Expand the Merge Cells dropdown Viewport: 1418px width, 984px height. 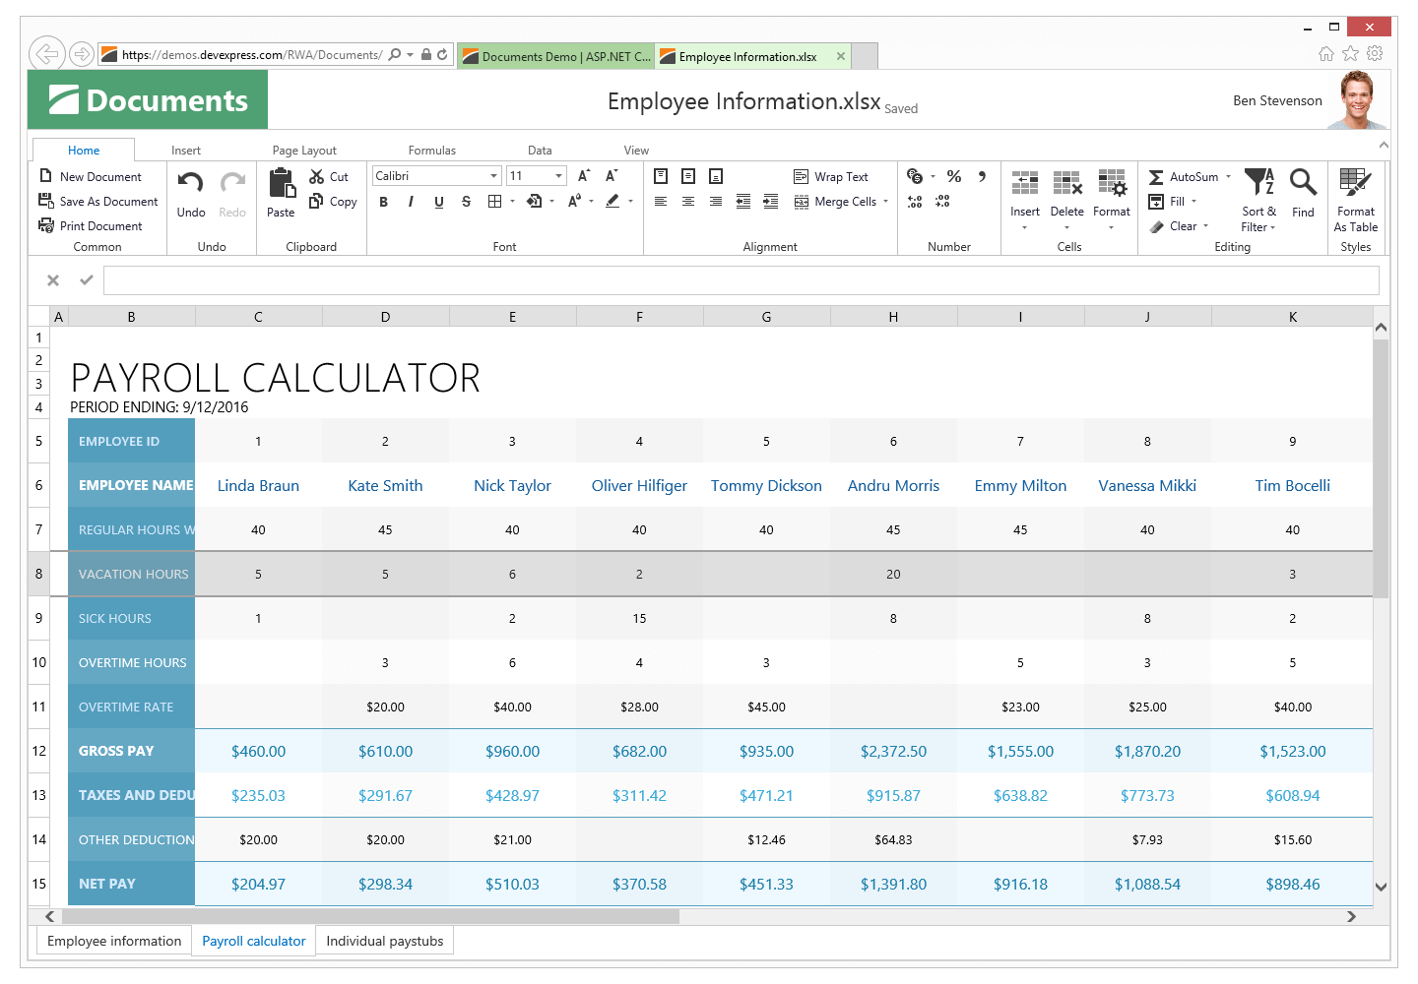(x=885, y=202)
